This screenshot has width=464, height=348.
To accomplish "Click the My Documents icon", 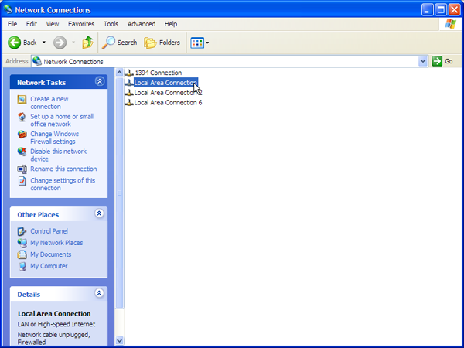I will click(22, 254).
